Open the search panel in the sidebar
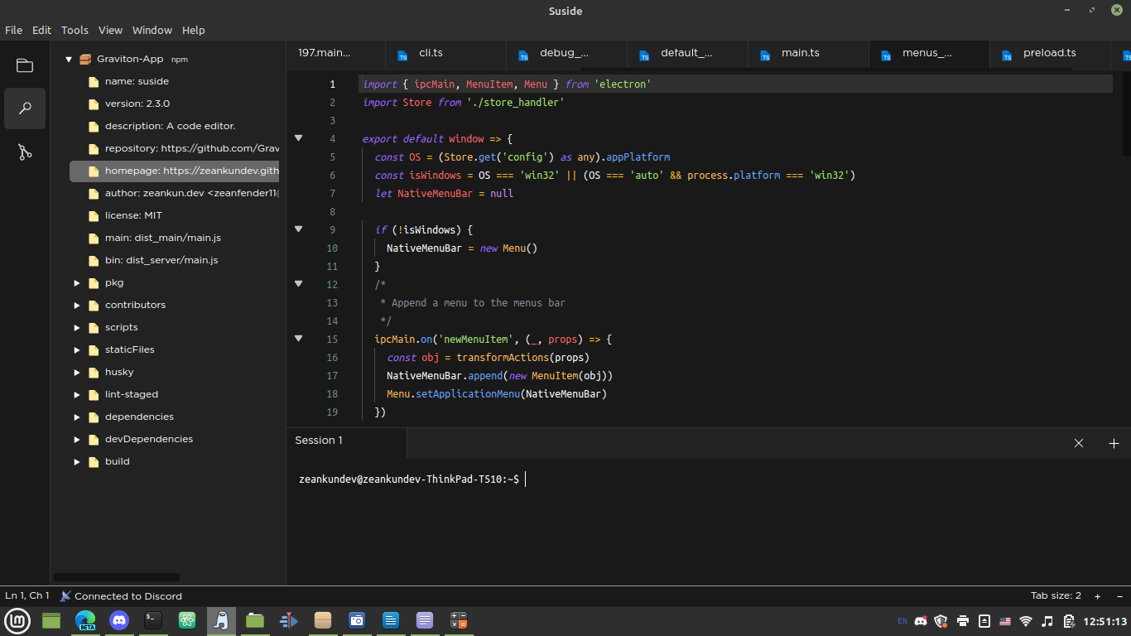Viewport: 1131px width, 636px height. point(24,108)
